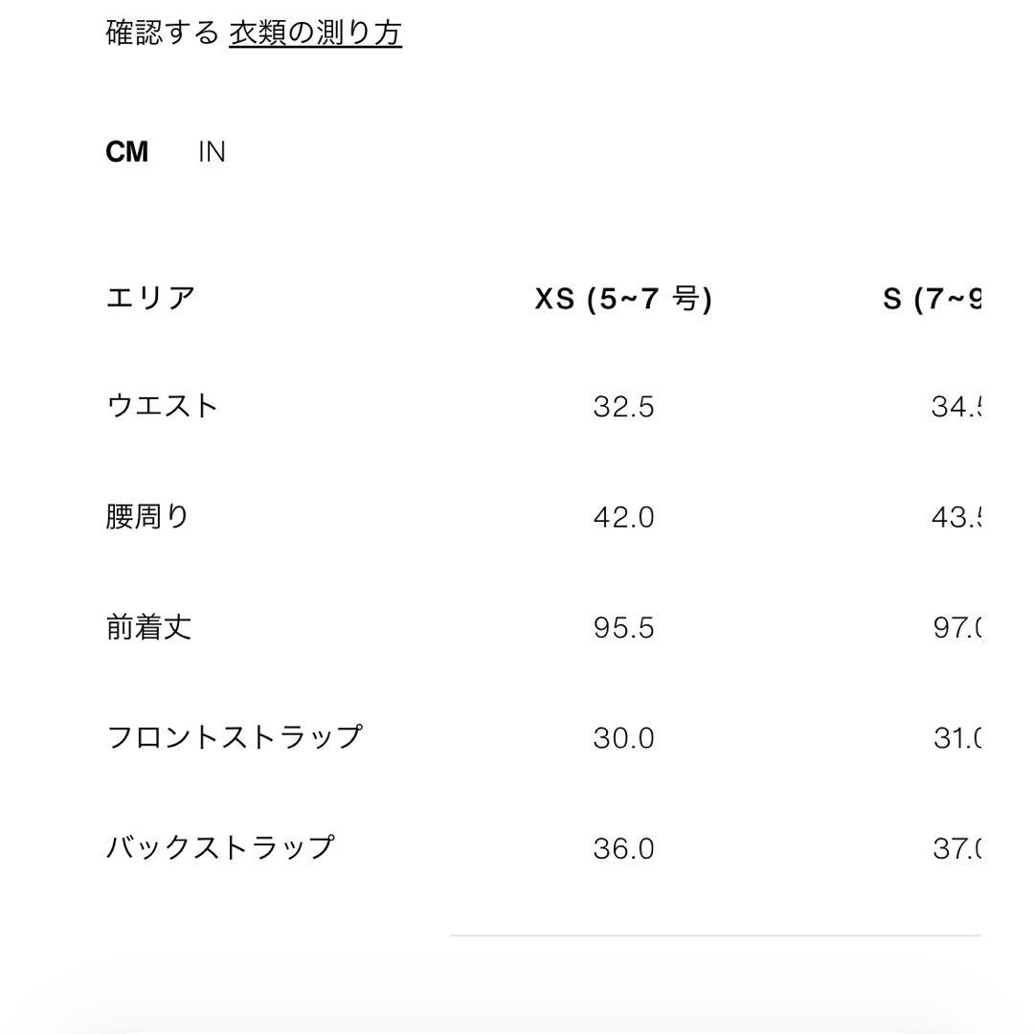Click the フロントストラップ row label
The image size is (1034, 1034).
(235, 737)
